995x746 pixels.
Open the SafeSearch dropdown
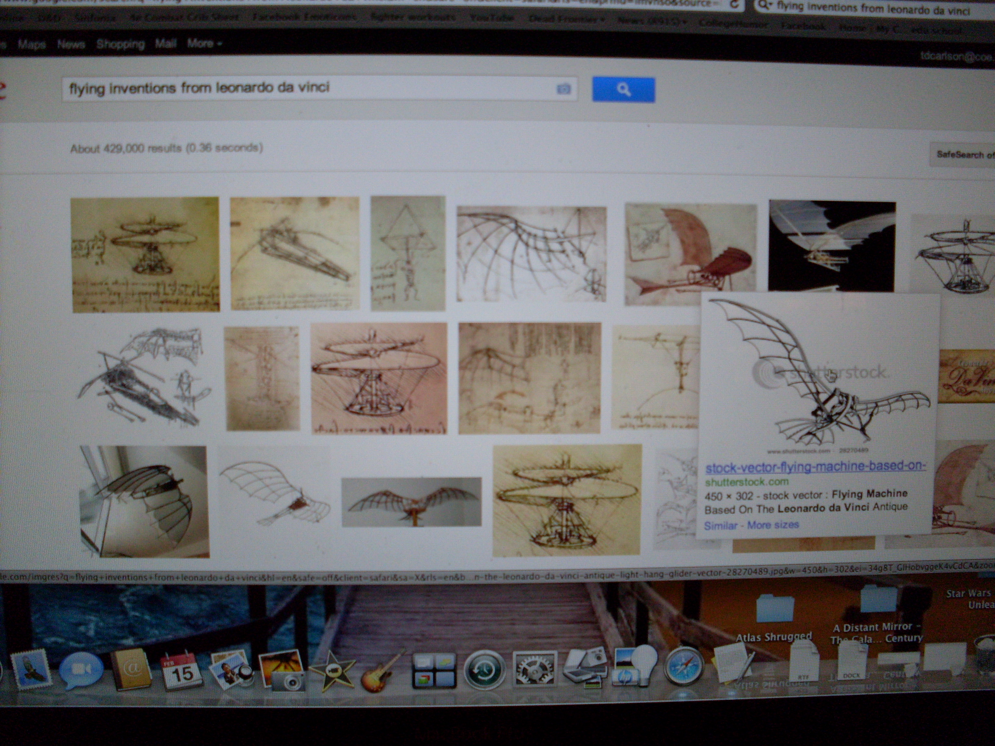(963, 155)
